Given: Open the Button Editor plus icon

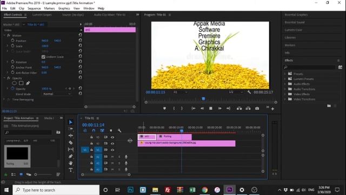Looking at the screenshot, I should coord(272,109).
